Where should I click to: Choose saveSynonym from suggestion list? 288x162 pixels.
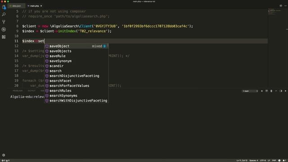point(76,61)
